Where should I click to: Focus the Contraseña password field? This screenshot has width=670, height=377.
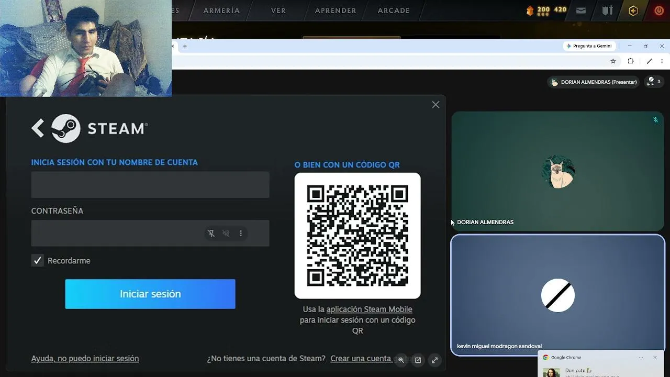coord(150,233)
